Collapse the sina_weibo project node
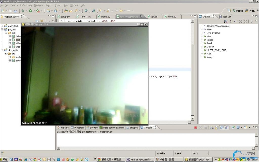259x162 pixels. (2, 50)
